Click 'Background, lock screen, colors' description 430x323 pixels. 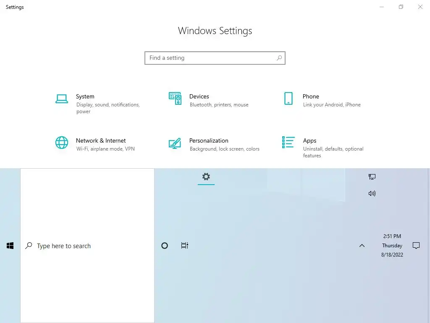point(224,149)
